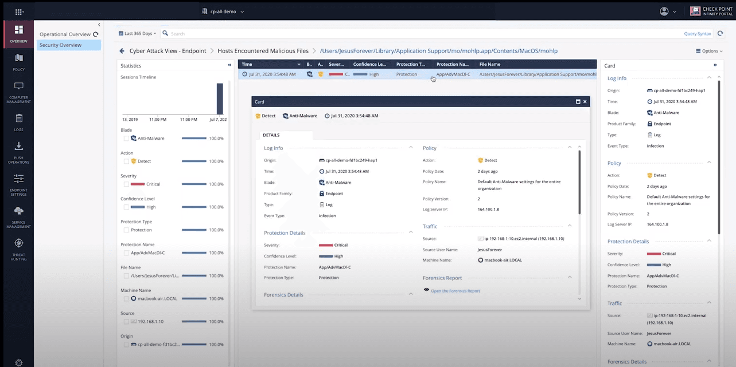736x367 pixels.
Task: Toggle the Anti-Malware blade checkbox
Action: pyautogui.click(x=126, y=138)
